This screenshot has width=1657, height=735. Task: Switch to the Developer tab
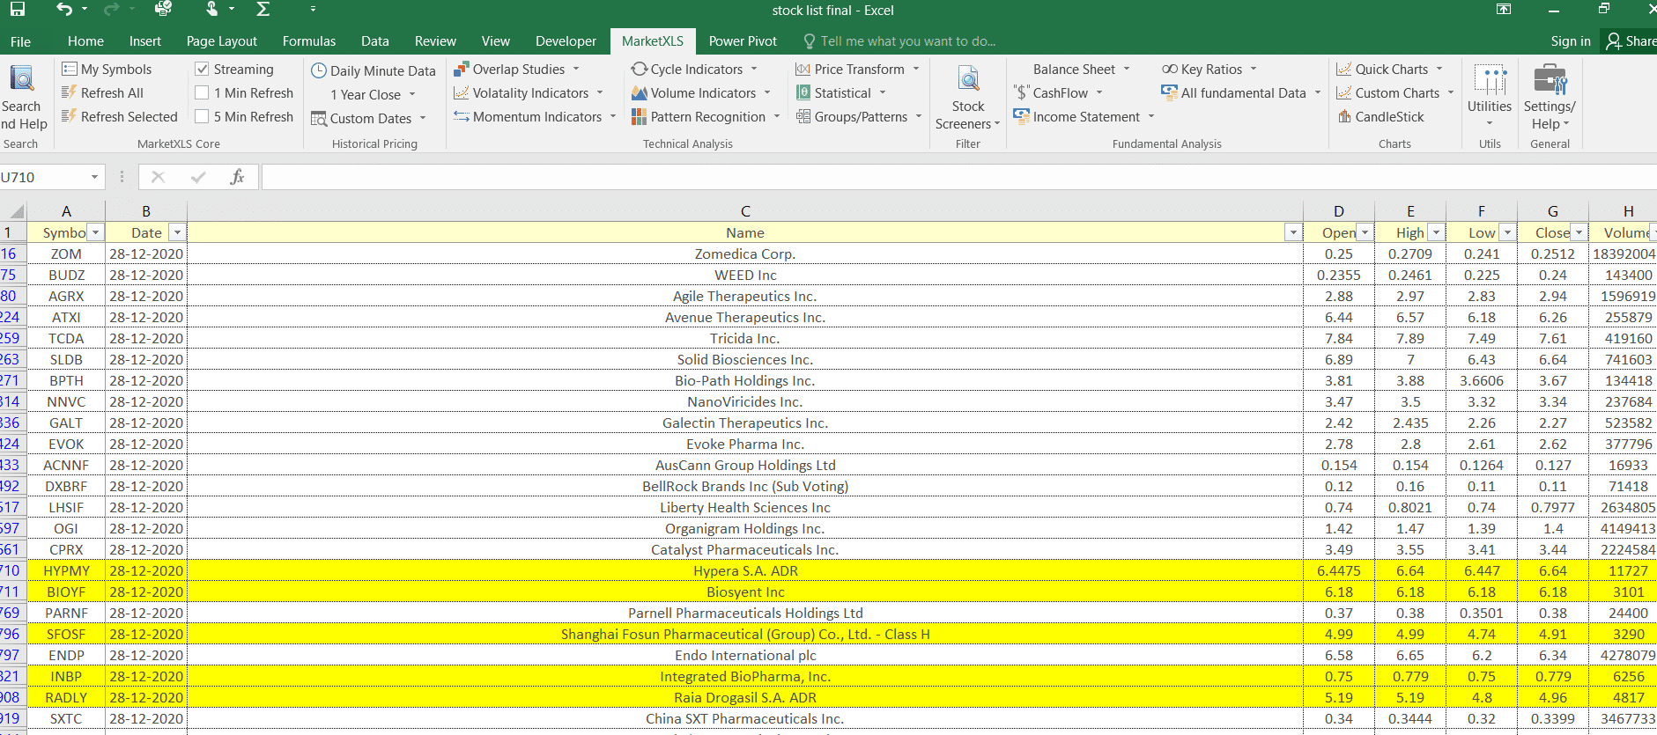[x=566, y=41]
